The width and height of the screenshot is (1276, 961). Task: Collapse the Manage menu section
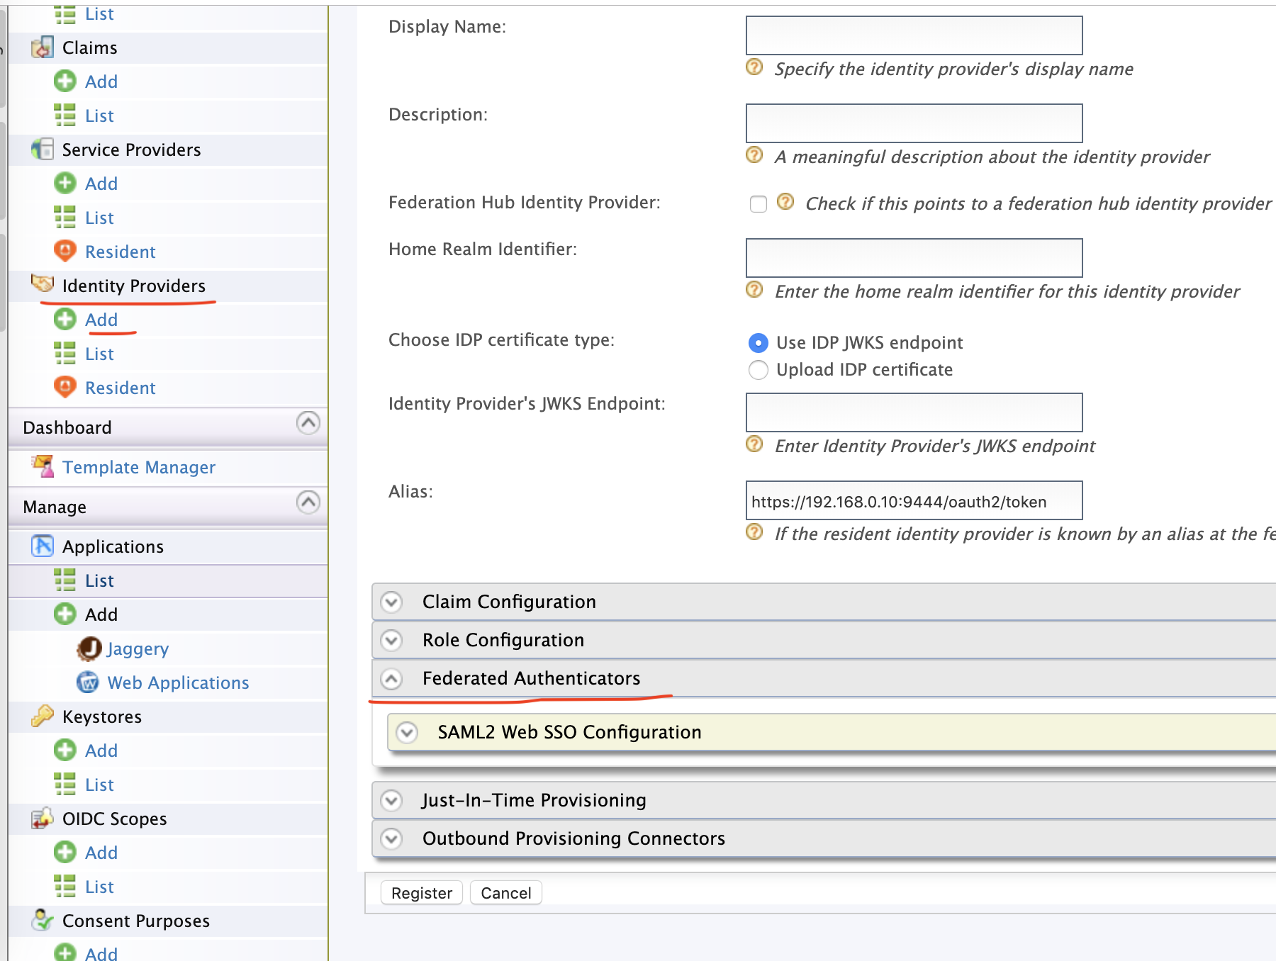point(308,502)
